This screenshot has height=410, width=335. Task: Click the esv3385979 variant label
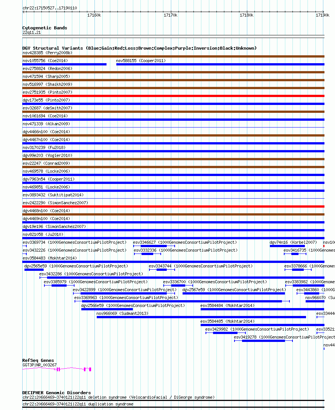click(96, 282)
